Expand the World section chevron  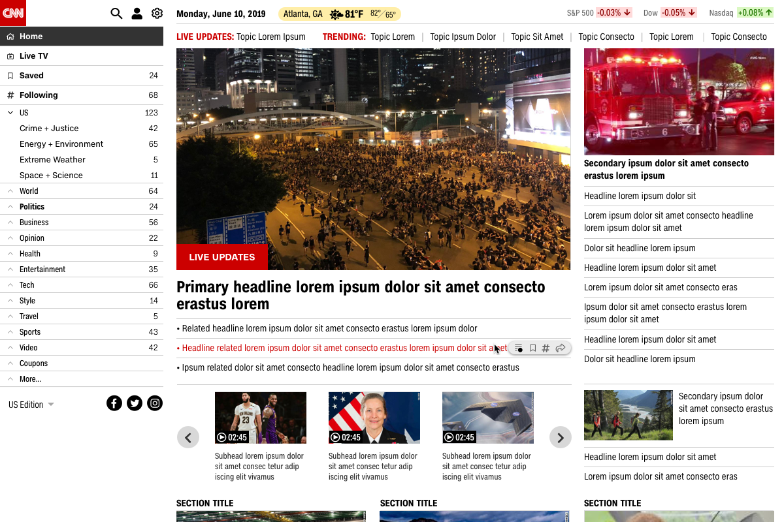click(10, 191)
